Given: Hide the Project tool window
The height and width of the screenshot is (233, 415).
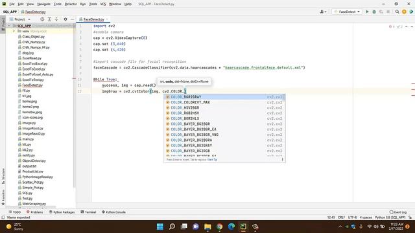Looking at the screenshot, I should [x=72, y=19].
